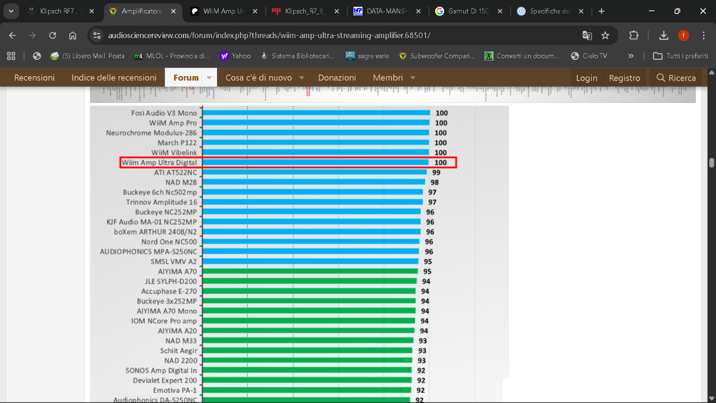Viewport: 716px width, 403px height.
Task: Open the Google Translate page icon
Action: 587,35
